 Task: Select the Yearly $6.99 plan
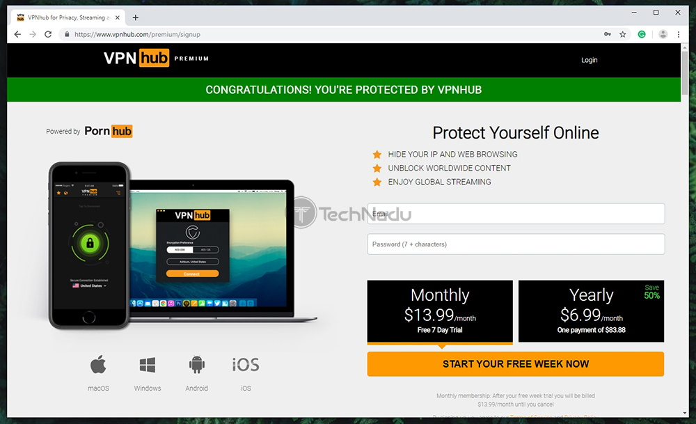pos(591,311)
